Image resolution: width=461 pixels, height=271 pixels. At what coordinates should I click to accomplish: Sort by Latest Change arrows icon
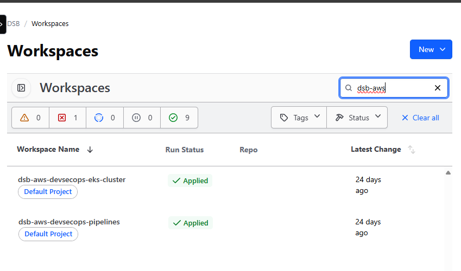coord(412,150)
